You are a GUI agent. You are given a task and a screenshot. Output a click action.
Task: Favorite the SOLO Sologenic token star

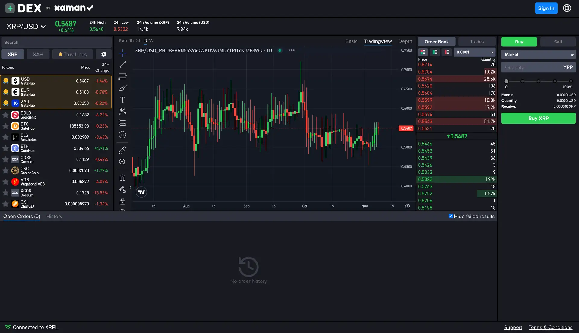[x=5, y=115]
